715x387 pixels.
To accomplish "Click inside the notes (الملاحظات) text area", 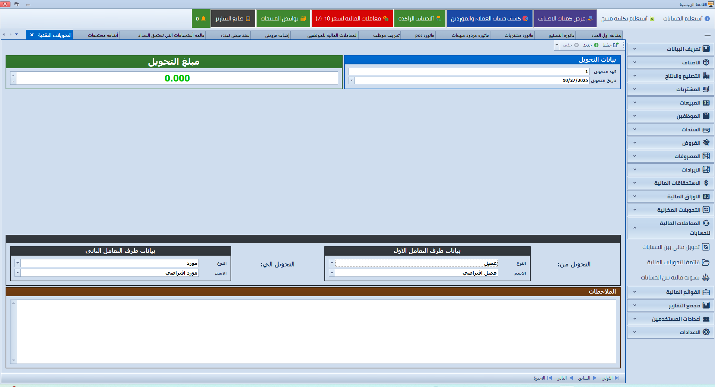I will pos(316,332).
